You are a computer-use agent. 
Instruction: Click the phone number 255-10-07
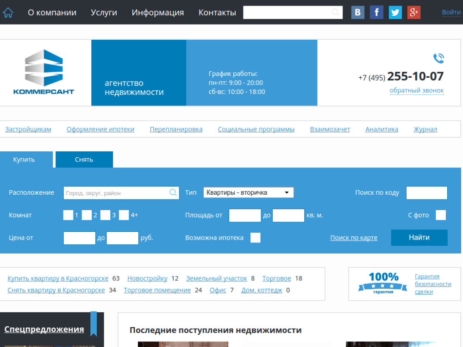pyautogui.click(x=415, y=76)
